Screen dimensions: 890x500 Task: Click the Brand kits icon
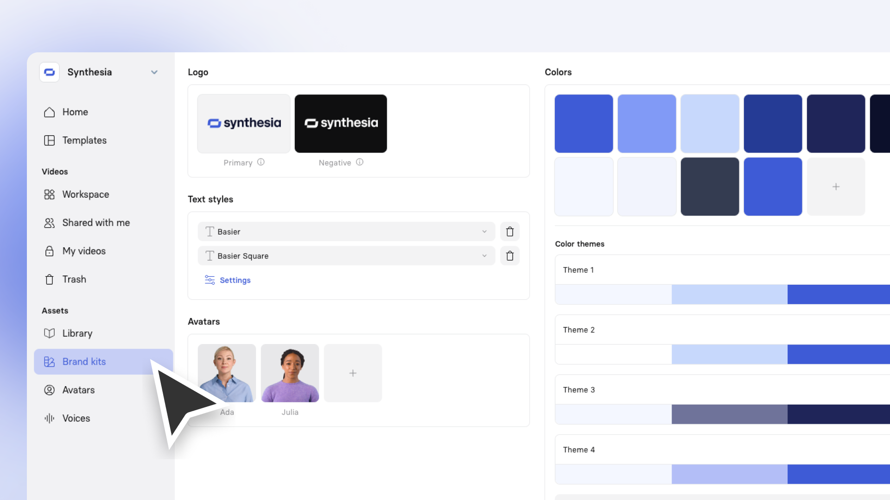click(49, 362)
